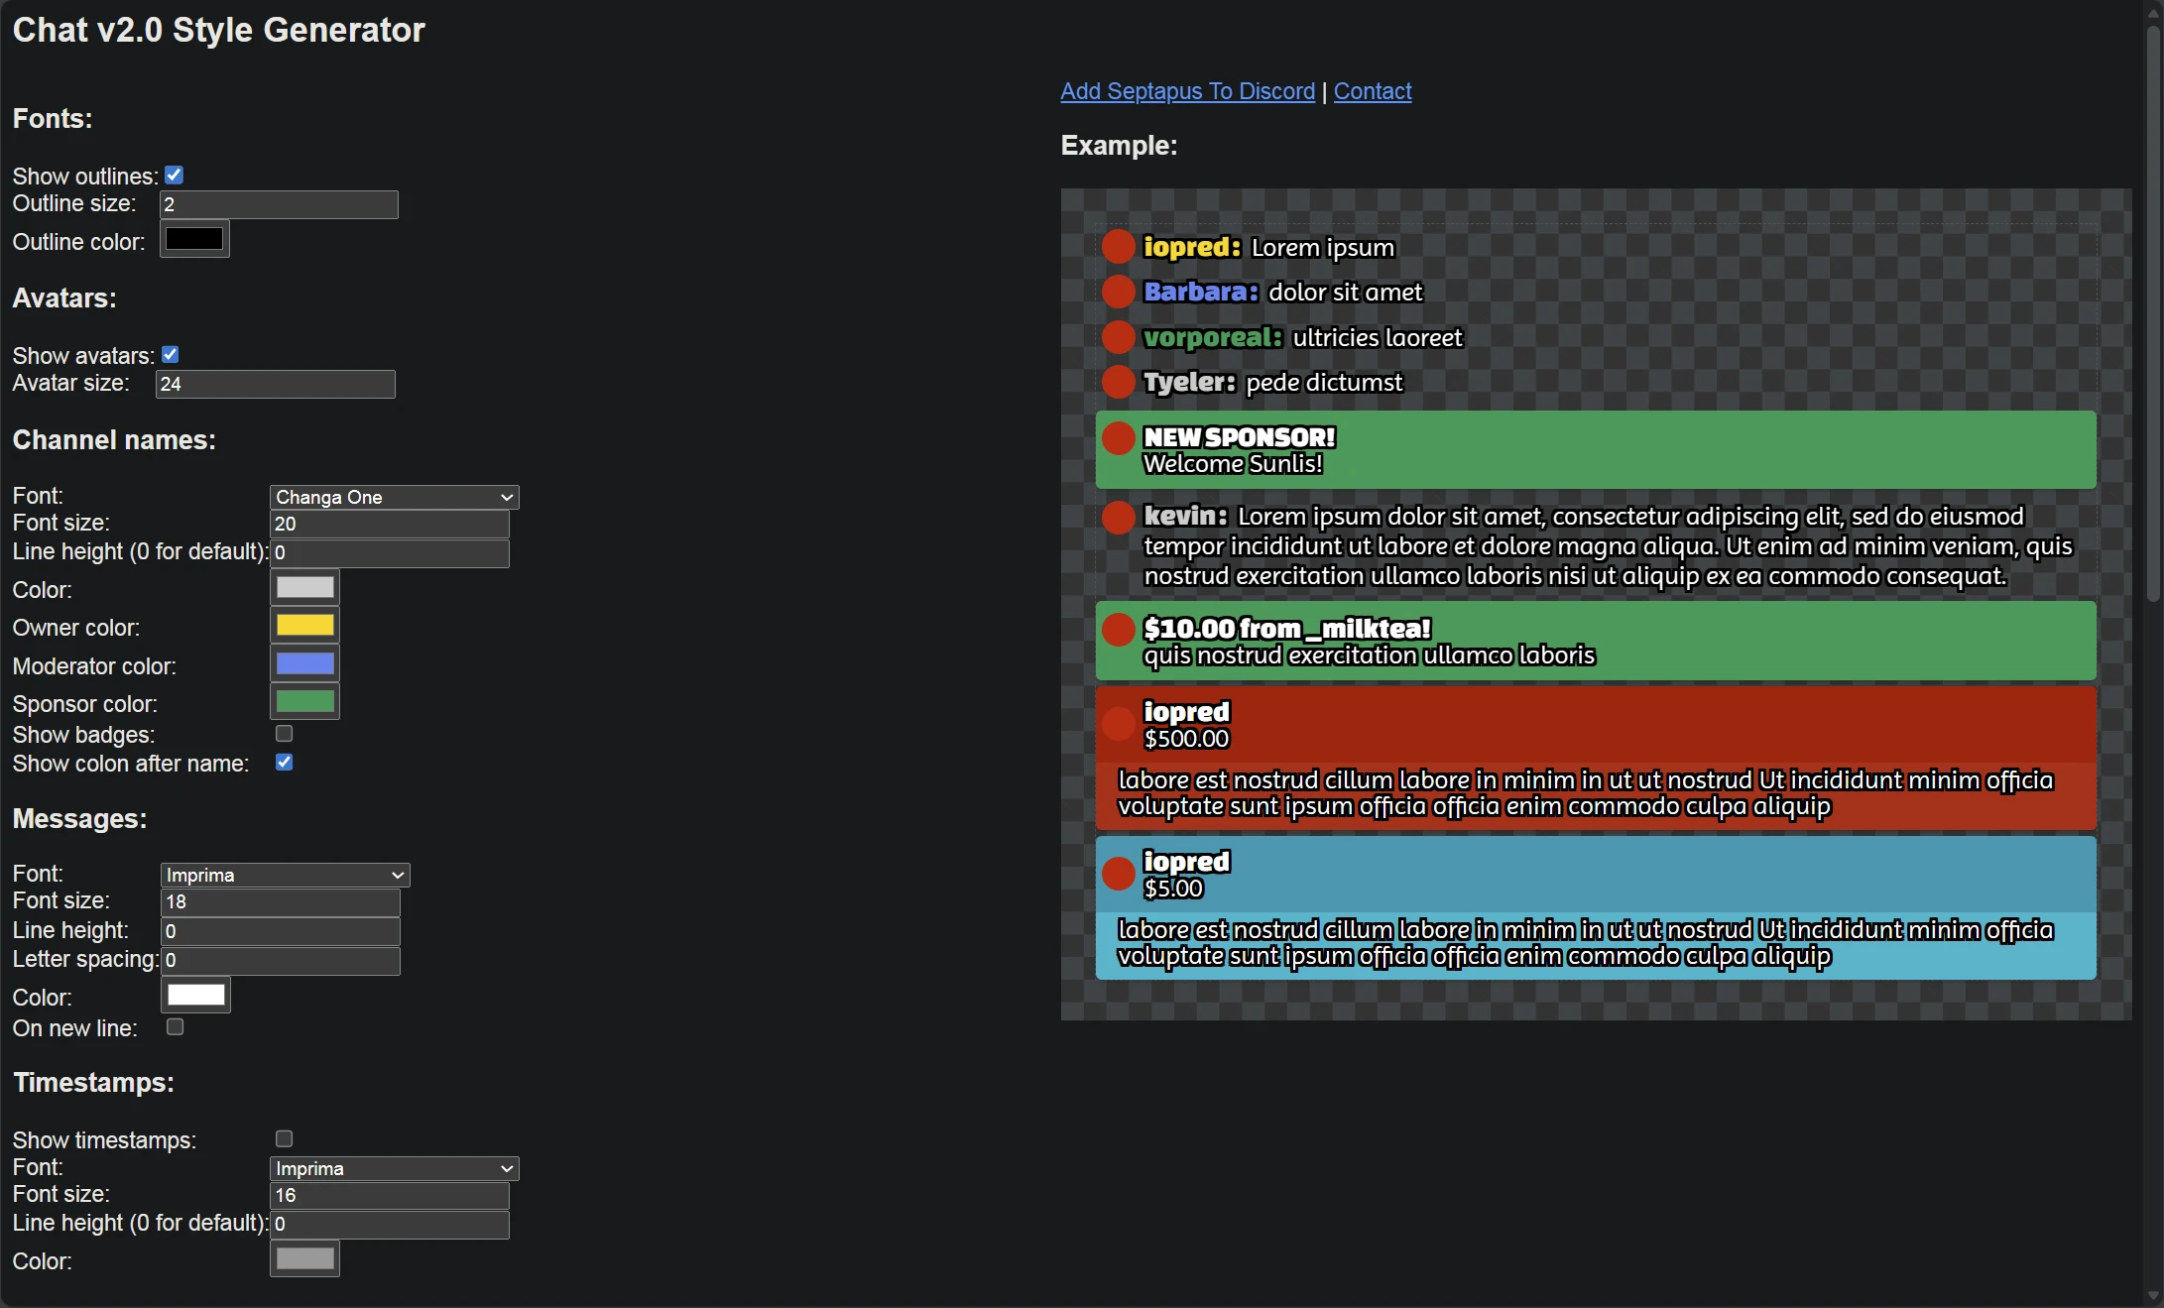Turn on Show timestamps
The height and width of the screenshot is (1308, 2164).
[x=285, y=1138]
